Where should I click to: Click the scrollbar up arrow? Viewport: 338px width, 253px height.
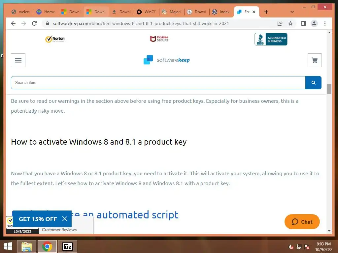pos(329,33)
